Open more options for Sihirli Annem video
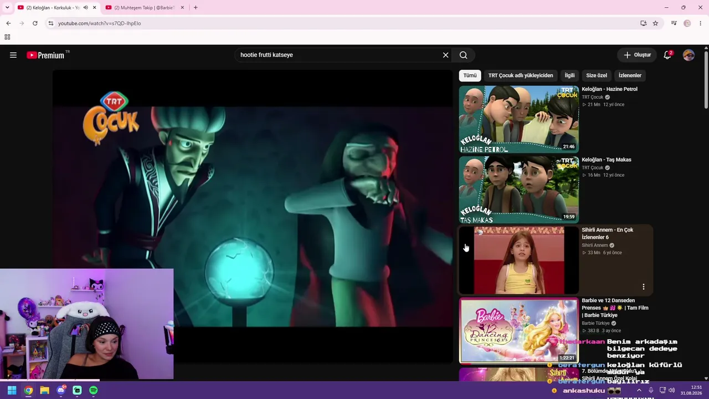 point(644,287)
